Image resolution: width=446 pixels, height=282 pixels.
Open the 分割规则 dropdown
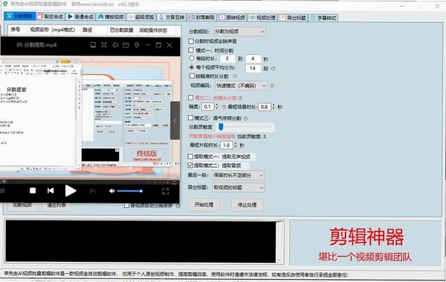239,31
